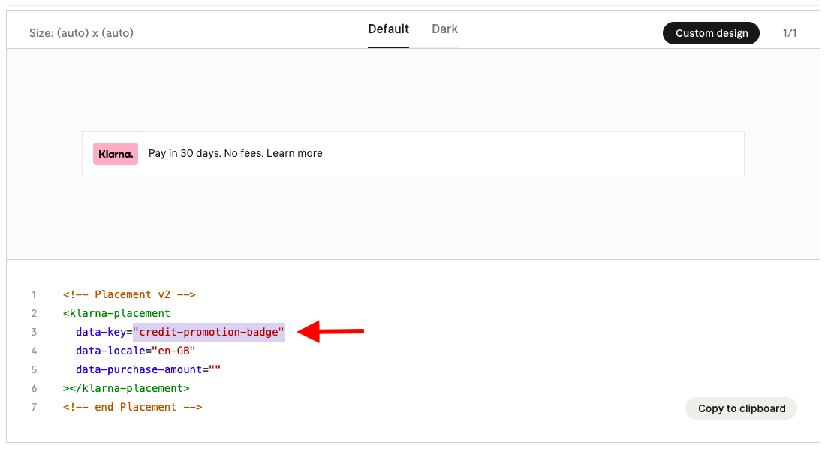Viewport: 825px width, 452px height.
Task: Copy code with Copy to clipboard button
Action: pyautogui.click(x=741, y=409)
